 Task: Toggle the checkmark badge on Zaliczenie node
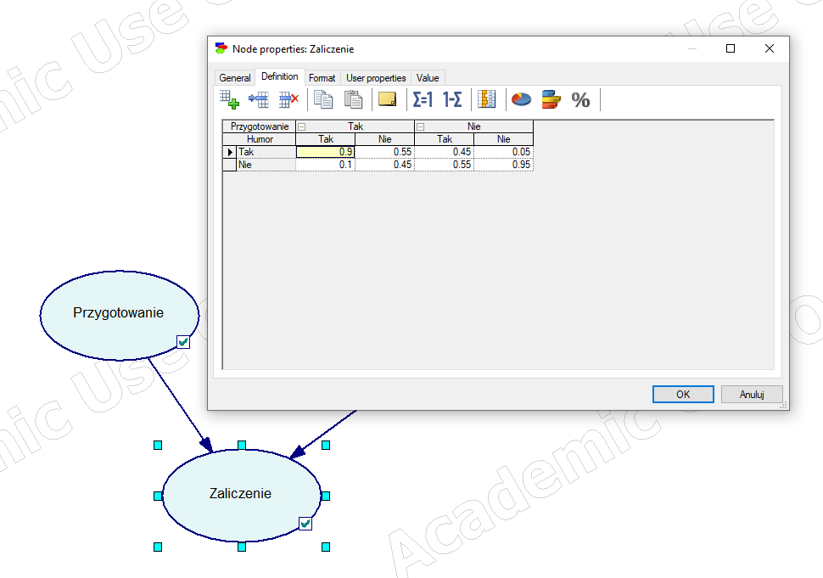(x=305, y=524)
